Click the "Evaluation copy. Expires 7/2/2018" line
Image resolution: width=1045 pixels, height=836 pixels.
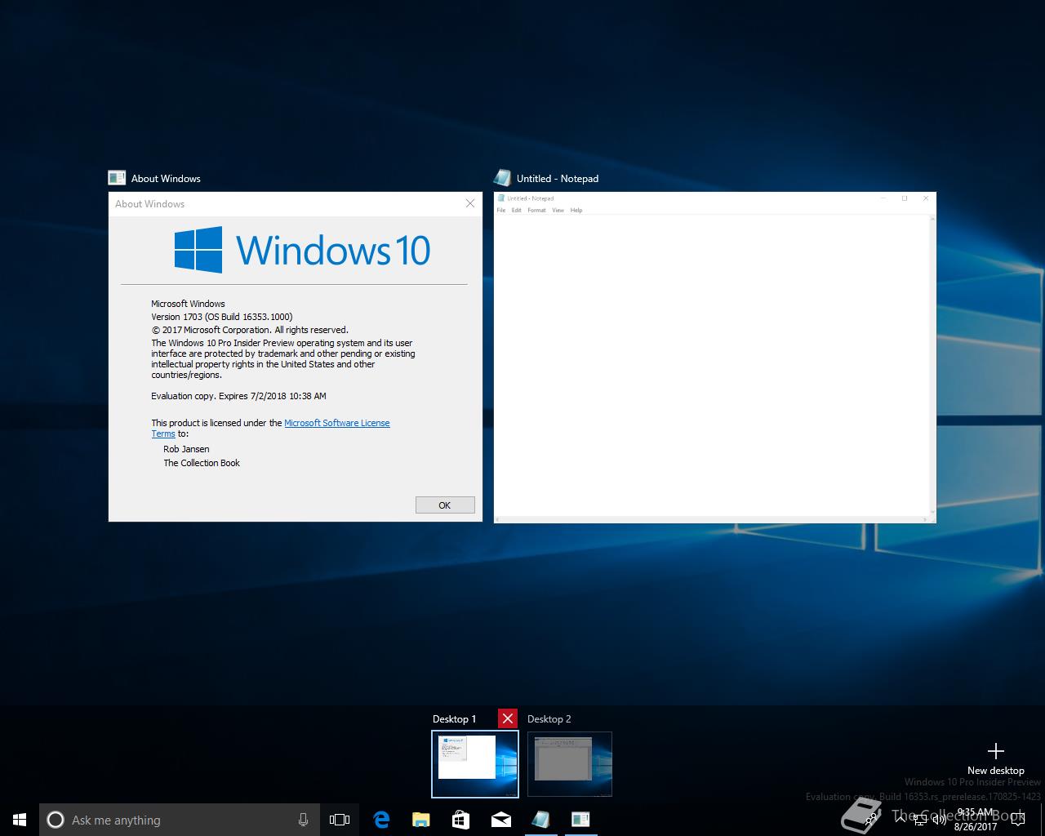238,396
